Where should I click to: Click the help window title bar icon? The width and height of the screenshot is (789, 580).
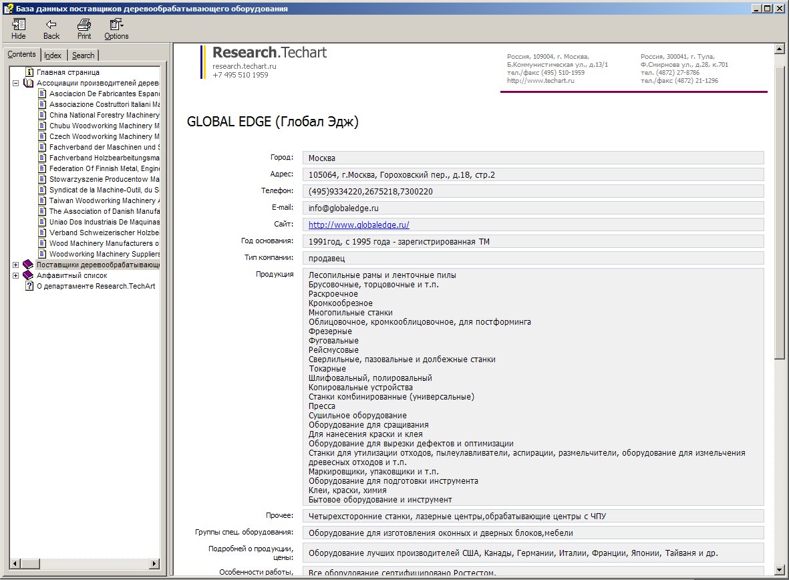(x=8, y=8)
